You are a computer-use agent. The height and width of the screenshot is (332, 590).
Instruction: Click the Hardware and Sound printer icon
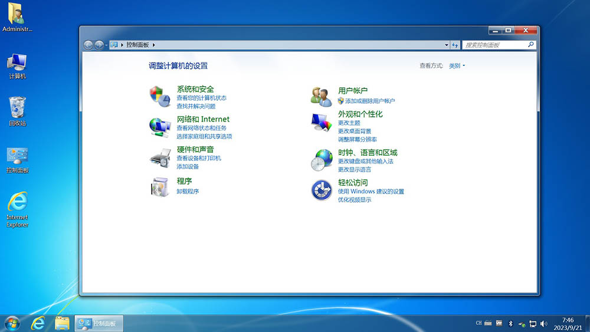point(159,157)
